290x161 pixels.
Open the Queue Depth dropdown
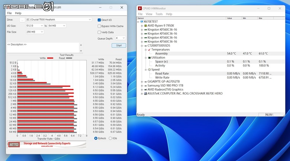120,38
